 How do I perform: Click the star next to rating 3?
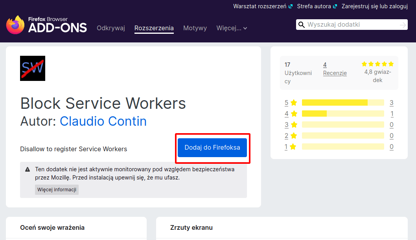[294, 125]
